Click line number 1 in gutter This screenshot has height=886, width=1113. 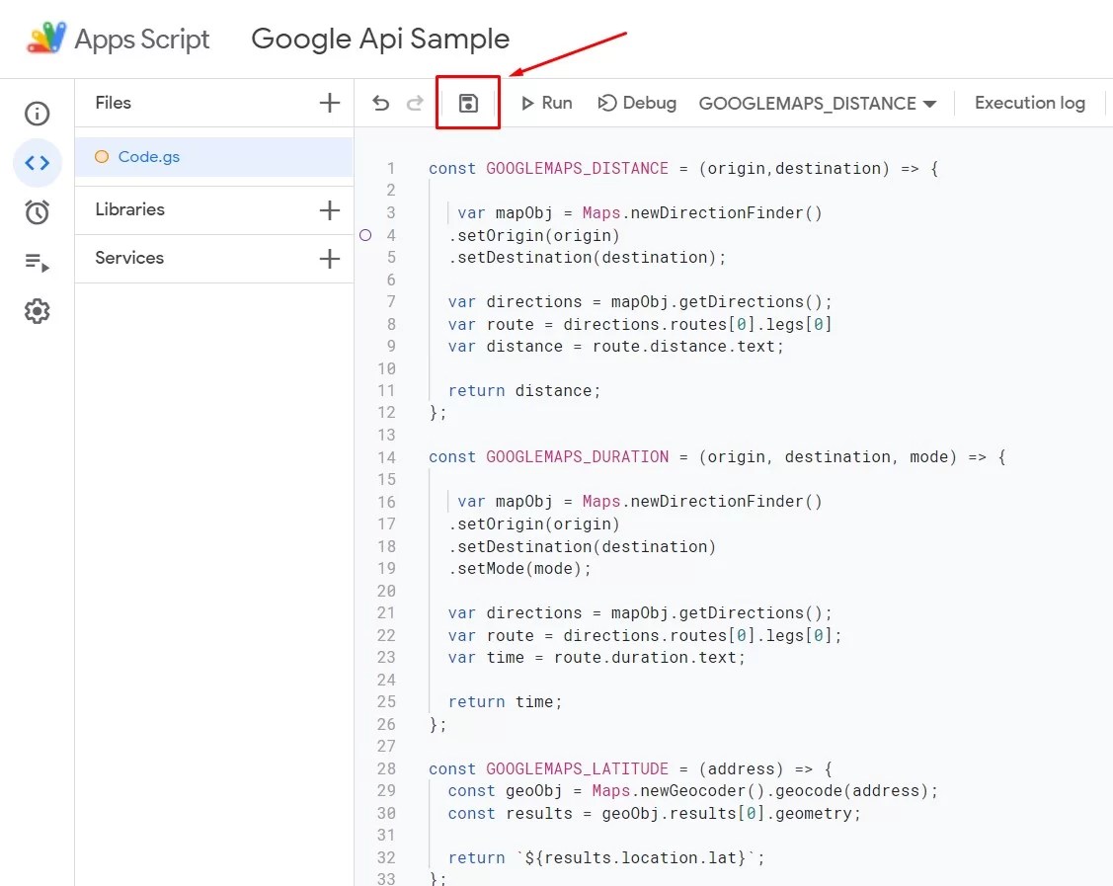click(390, 168)
